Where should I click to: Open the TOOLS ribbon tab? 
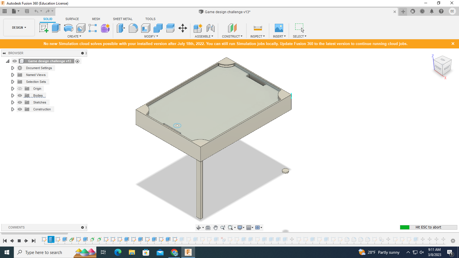(150, 19)
